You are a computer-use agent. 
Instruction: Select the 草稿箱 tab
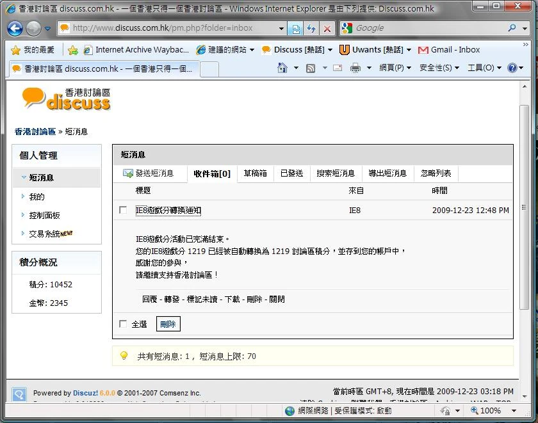[256, 173]
